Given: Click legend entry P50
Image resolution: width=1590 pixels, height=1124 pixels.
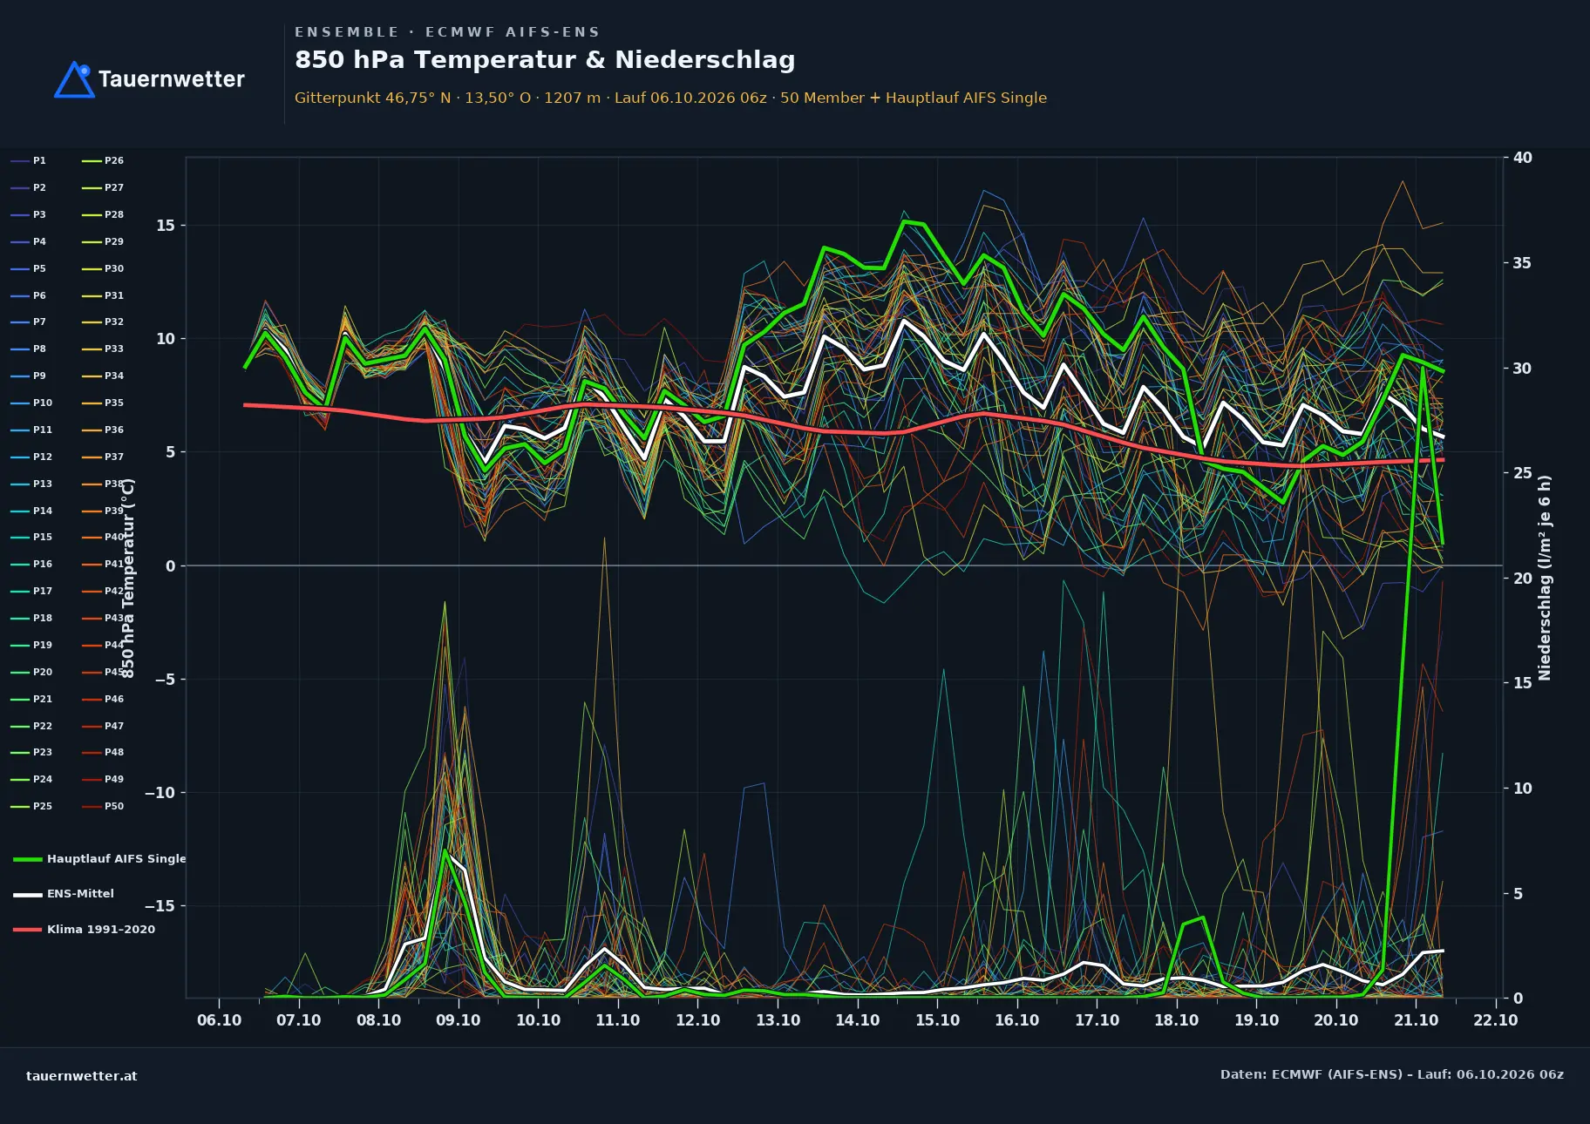Looking at the screenshot, I should pos(103,807).
